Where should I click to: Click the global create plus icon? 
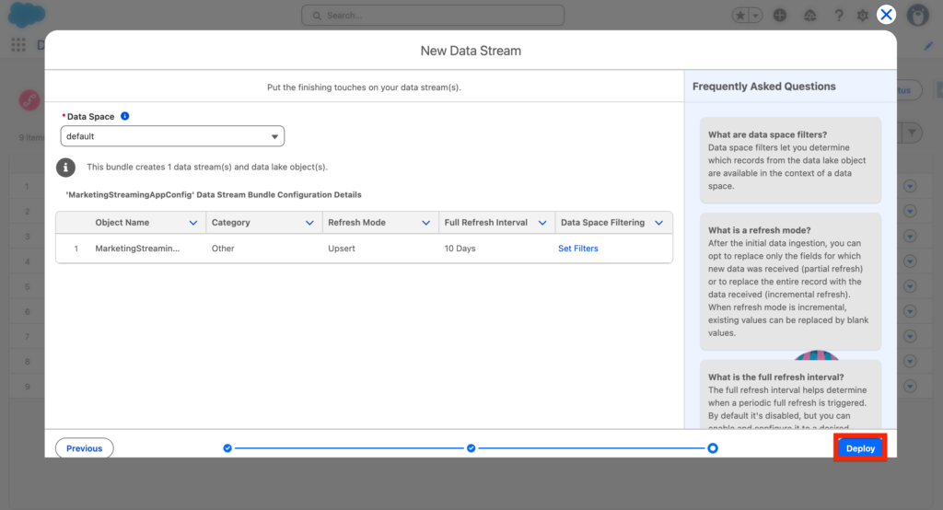tap(780, 16)
